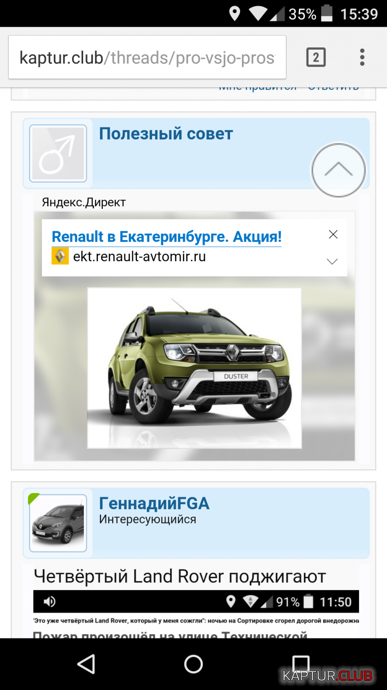Tap the Четвёртый Land Rover поджигают post text
This screenshot has height=690, width=387.
[x=180, y=576]
